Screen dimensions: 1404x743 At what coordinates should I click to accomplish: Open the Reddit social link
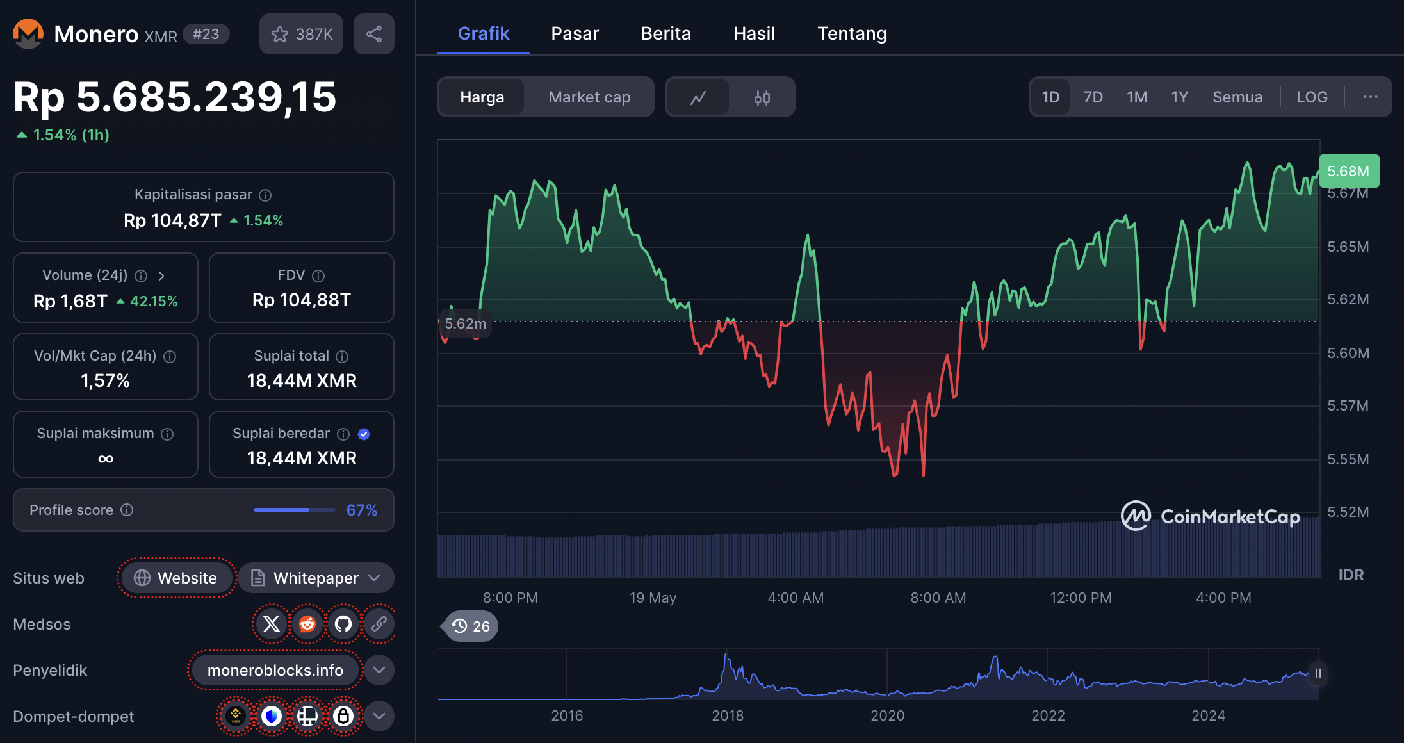[307, 624]
